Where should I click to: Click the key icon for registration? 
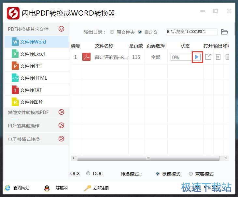click(x=88, y=188)
